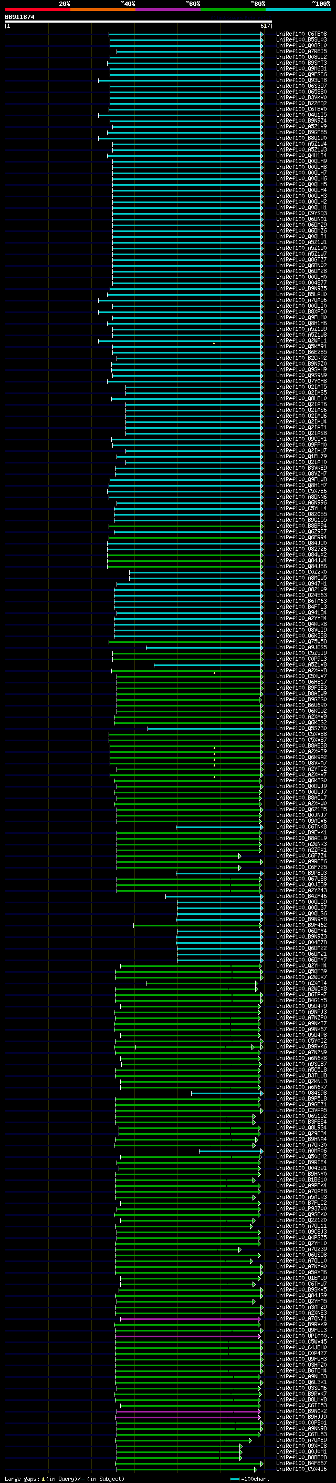The width and height of the screenshot is (336, 1483).
Task: Click the 617 query length label
Action: 265,26
